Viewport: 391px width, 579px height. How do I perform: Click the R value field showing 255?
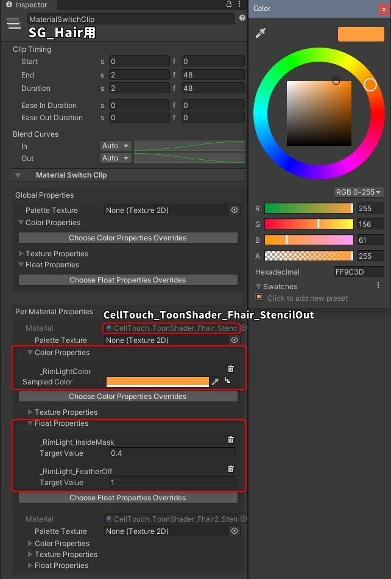pos(370,208)
